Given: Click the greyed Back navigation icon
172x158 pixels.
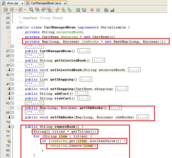Looking at the screenshot, I should (12, 10).
